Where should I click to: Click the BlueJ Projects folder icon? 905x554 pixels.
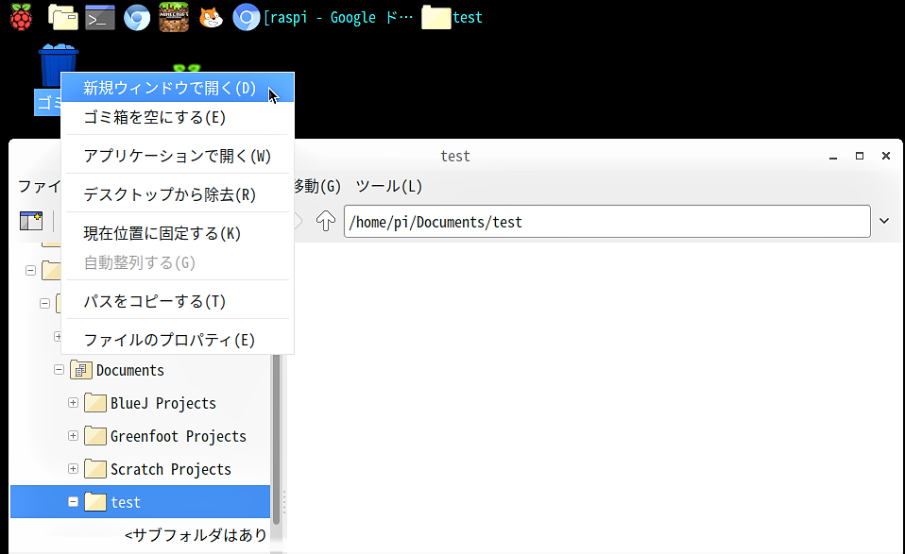[95, 402]
